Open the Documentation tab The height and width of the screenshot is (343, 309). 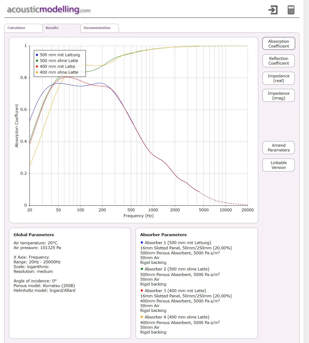100,28
